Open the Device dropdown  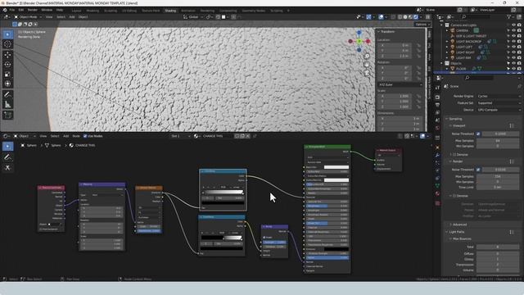click(499, 110)
